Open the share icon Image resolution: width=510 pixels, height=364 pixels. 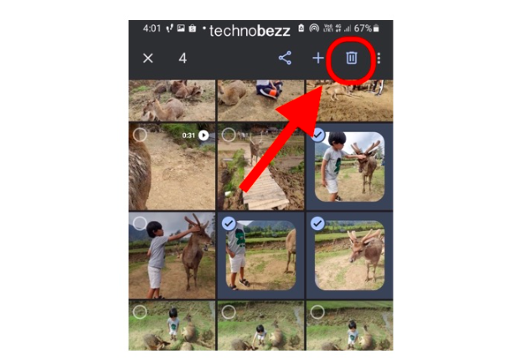click(x=285, y=59)
